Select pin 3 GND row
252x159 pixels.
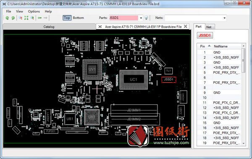pos(219,63)
